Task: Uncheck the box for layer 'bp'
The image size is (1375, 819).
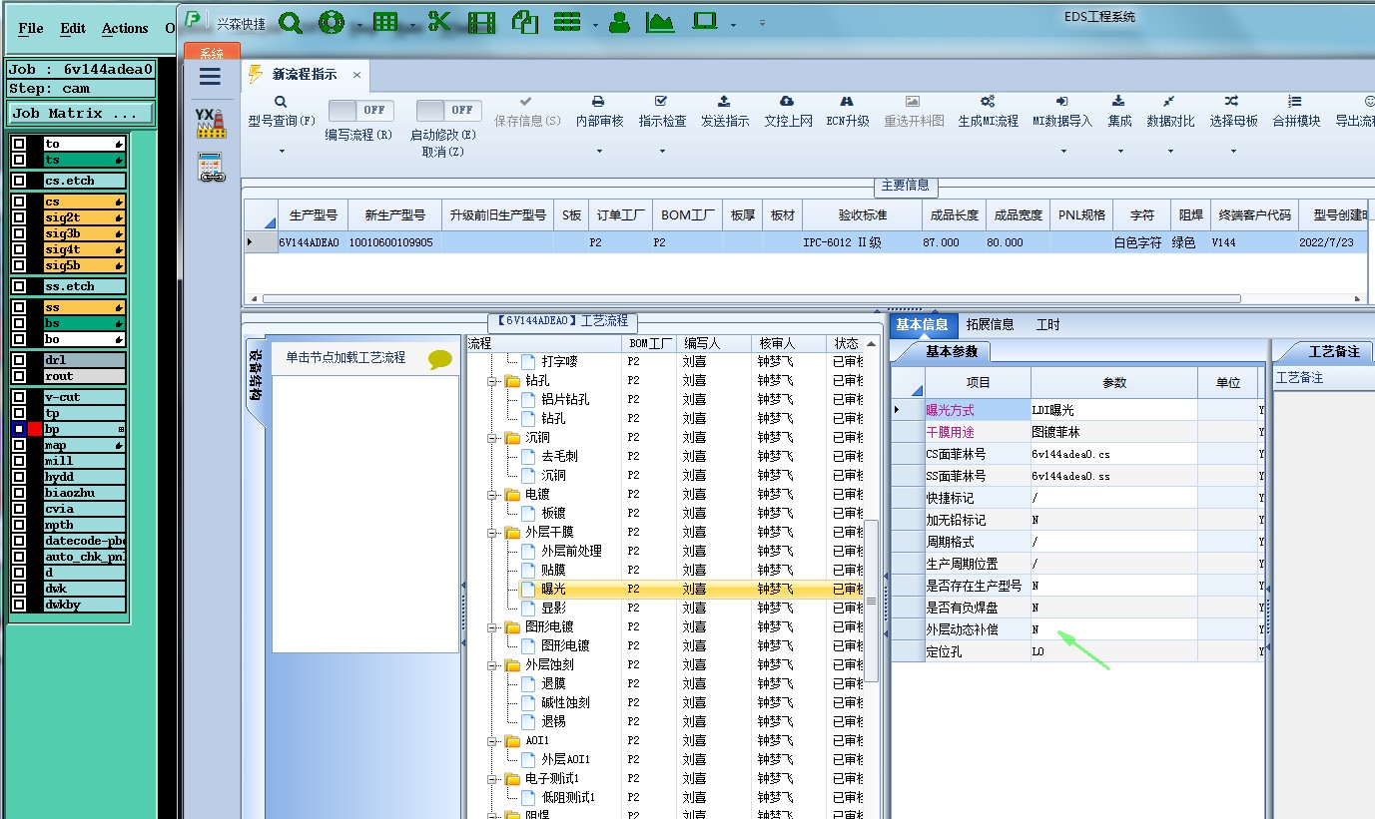Action: 19,429
